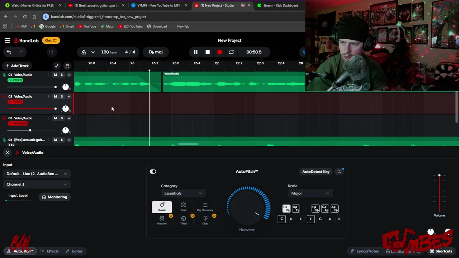Open track 03 options menu (three dots)
This screenshot has height=258, width=459.
click(x=49, y=118)
